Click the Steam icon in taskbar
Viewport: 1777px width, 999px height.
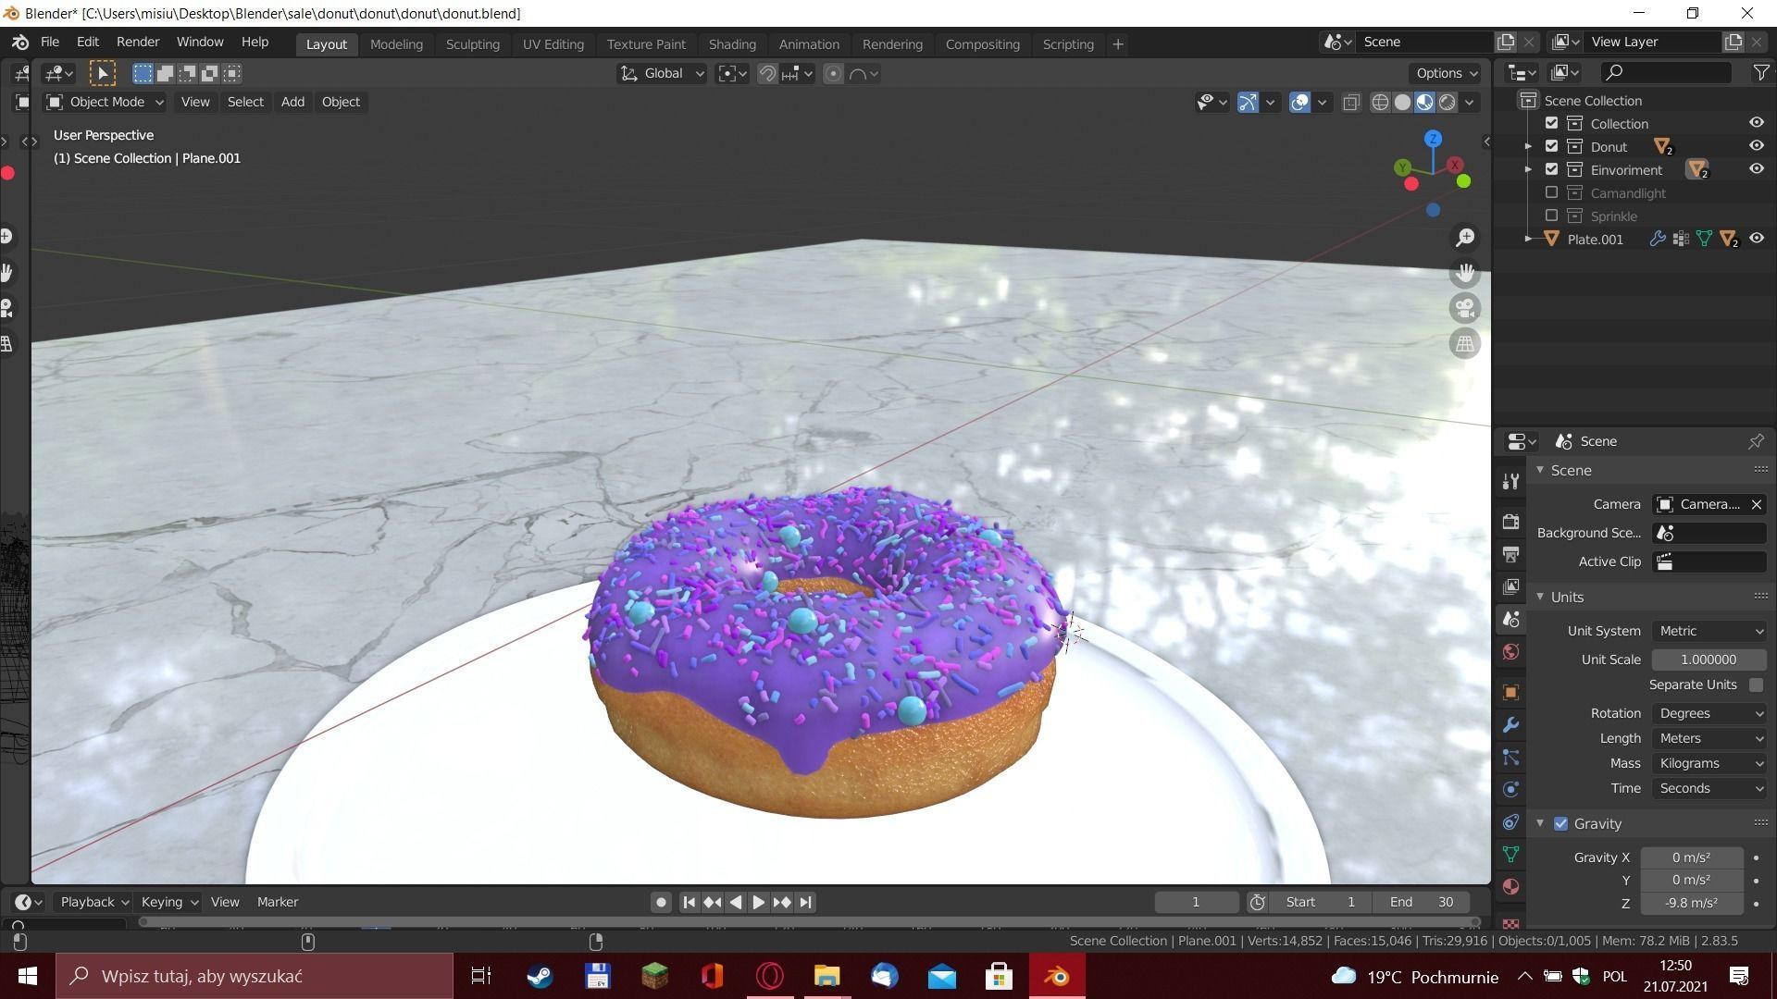click(x=540, y=976)
